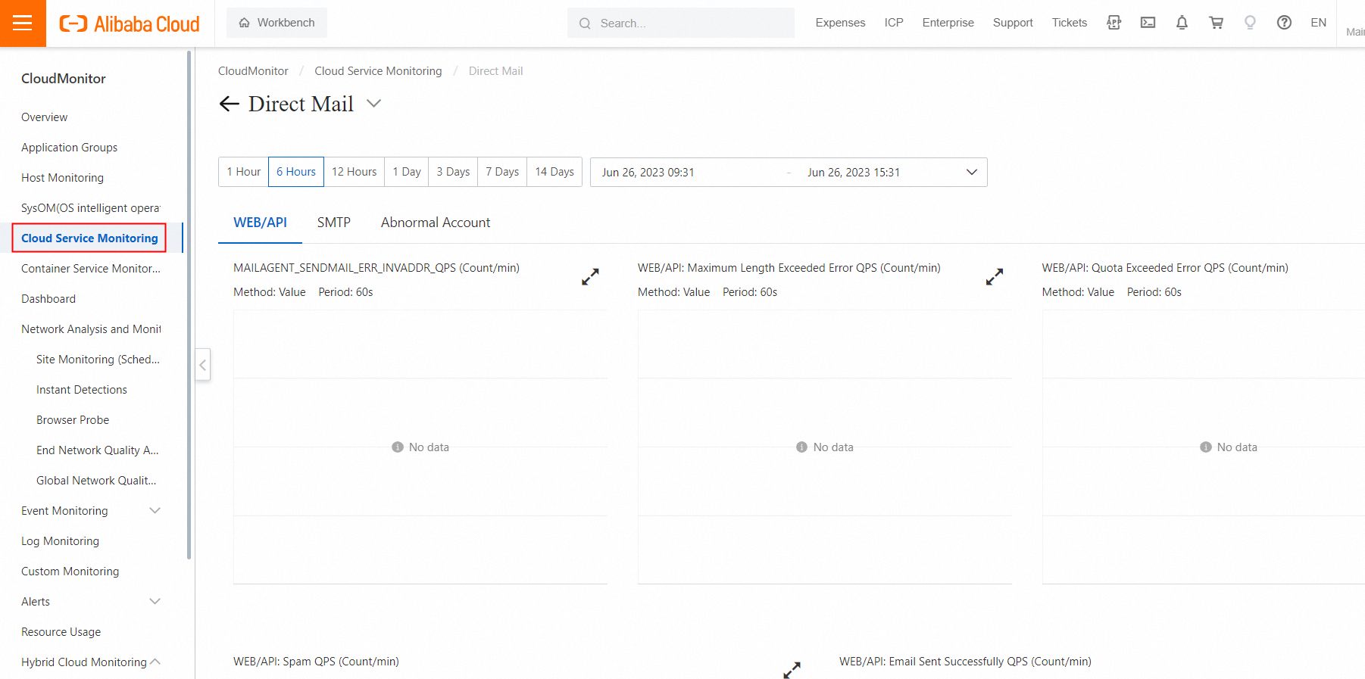The height and width of the screenshot is (679, 1365).
Task: Click end time Jun 26, 2023 15:31
Action: 854,173
